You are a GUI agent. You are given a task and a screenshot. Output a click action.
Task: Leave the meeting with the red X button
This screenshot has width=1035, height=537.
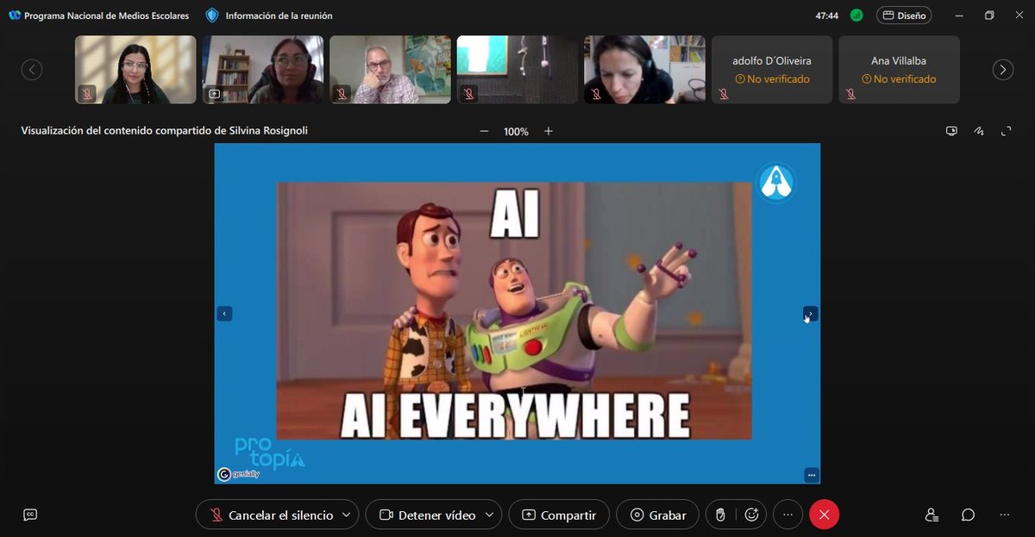[824, 515]
